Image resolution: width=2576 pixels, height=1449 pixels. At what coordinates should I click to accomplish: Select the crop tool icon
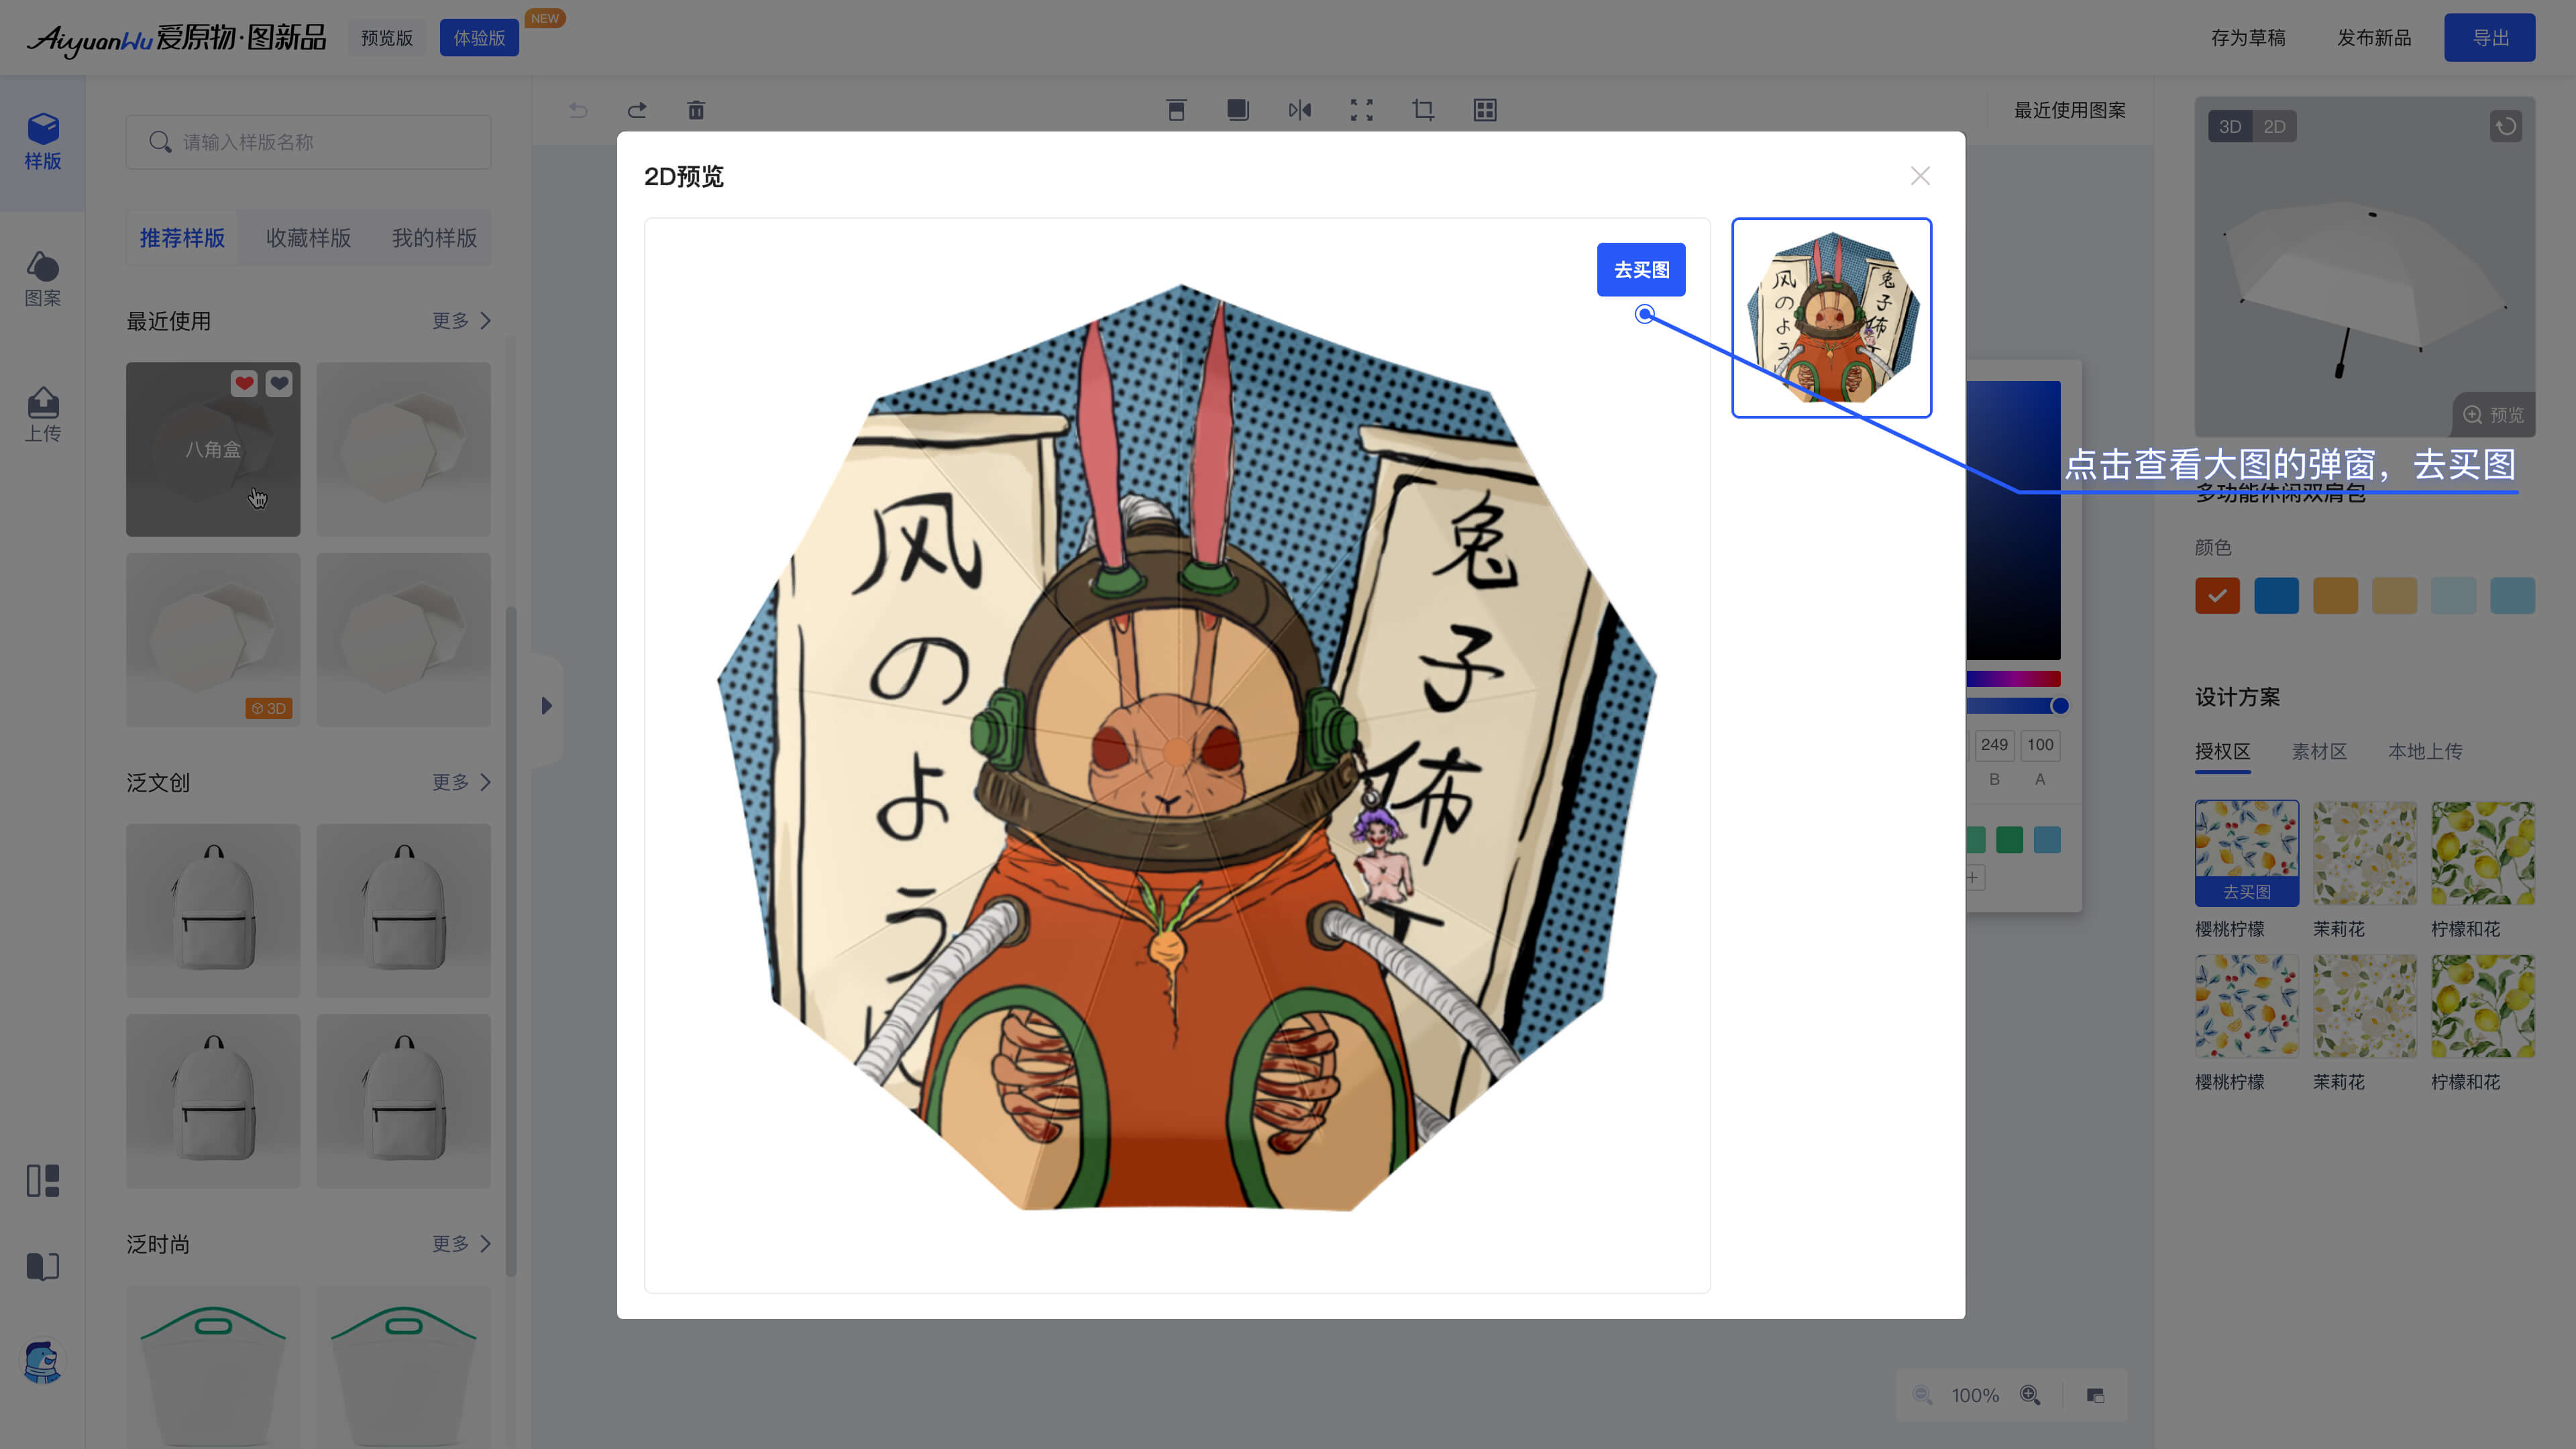pyautogui.click(x=1423, y=110)
